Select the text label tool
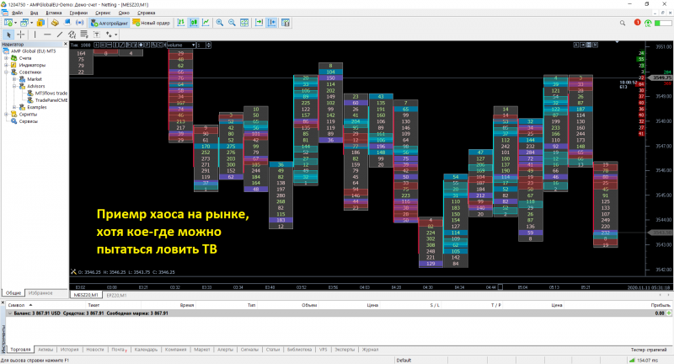 pos(96,35)
